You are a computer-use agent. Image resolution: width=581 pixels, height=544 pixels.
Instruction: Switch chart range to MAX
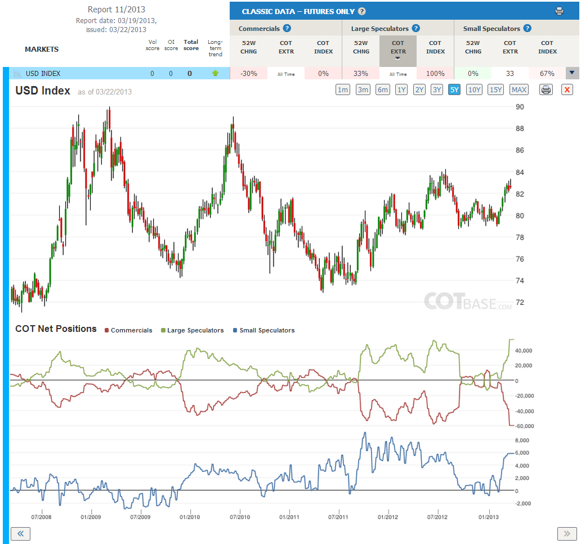tap(519, 89)
